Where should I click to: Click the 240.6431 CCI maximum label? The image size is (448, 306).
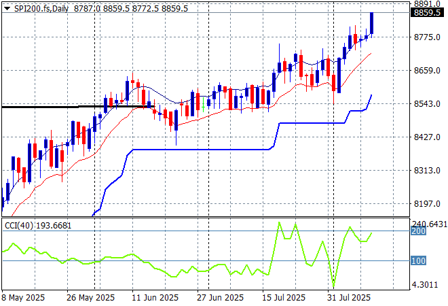click(x=430, y=224)
